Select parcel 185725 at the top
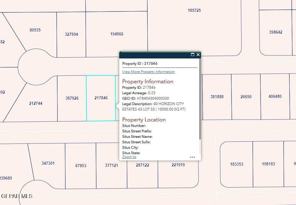The height and width of the screenshot is (205, 296). click(x=194, y=10)
